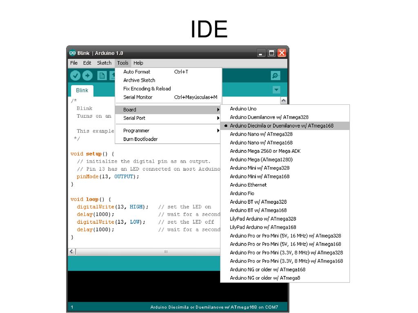Select Arduino Mega 2560 or Mega ADK
The image size is (418, 313).
pos(285,151)
